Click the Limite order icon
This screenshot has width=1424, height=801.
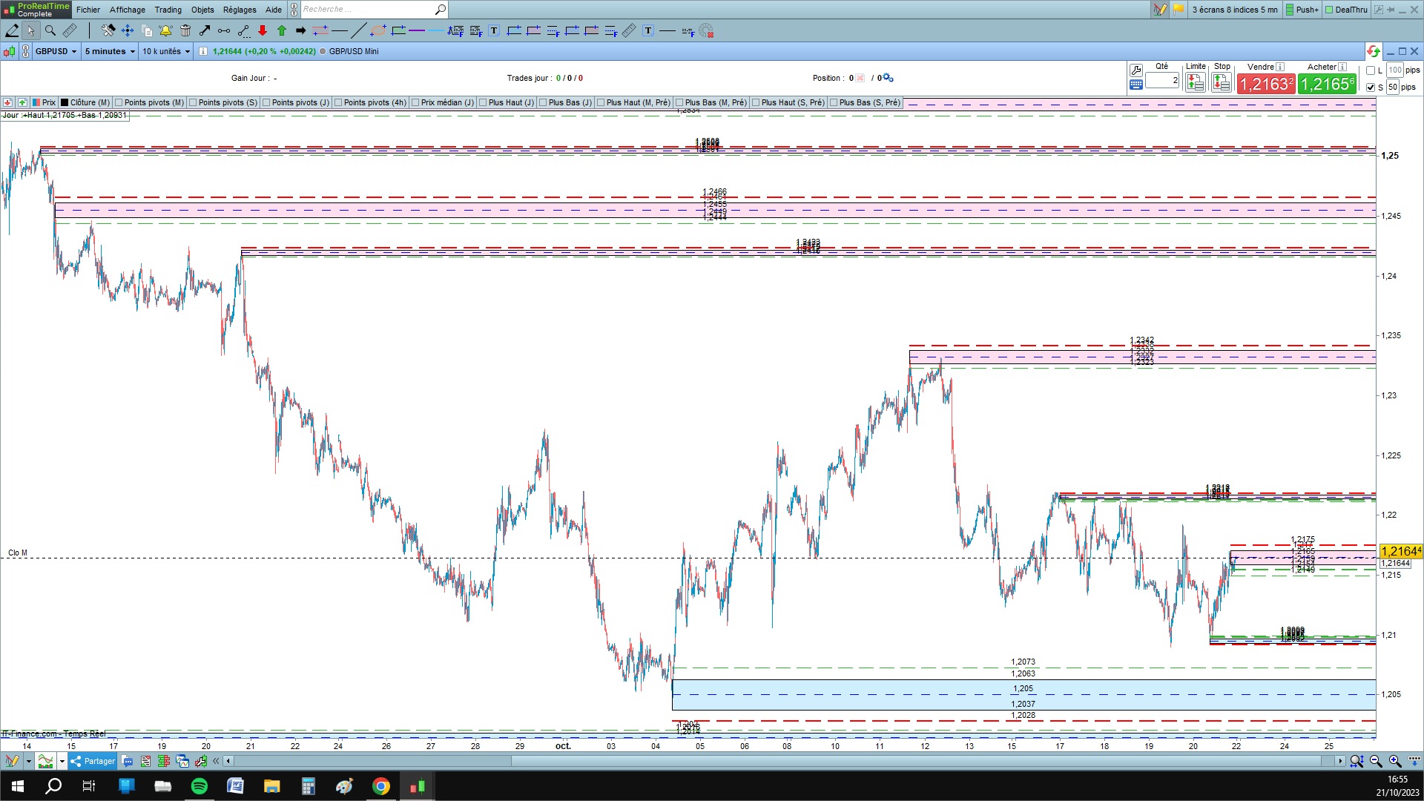coord(1195,83)
